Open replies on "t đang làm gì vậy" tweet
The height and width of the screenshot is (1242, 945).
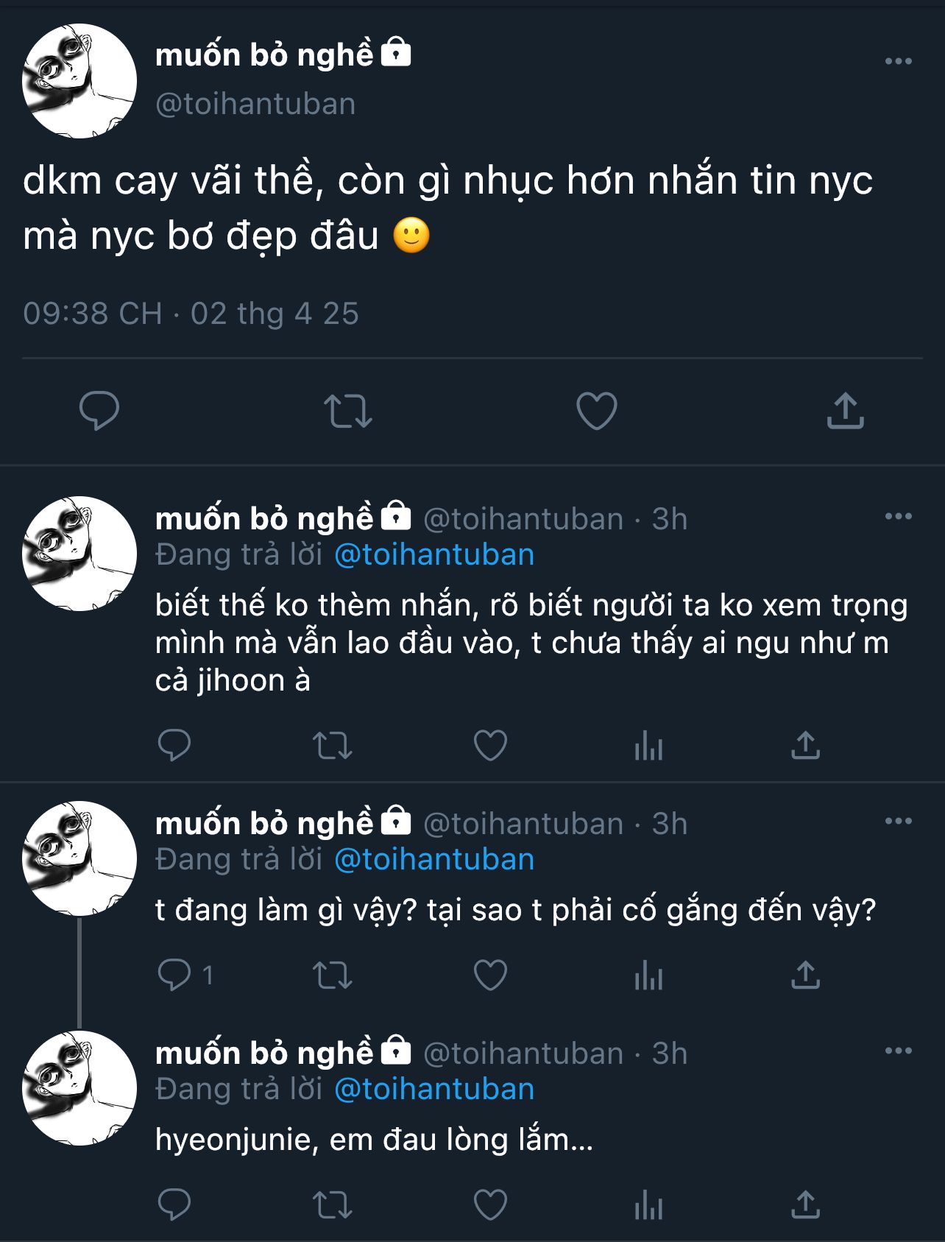(x=175, y=975)
